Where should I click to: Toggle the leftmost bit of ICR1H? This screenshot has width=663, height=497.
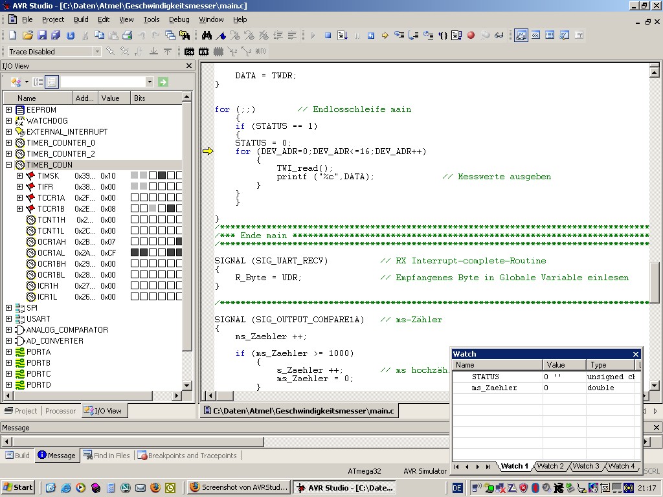pos(135,285)
